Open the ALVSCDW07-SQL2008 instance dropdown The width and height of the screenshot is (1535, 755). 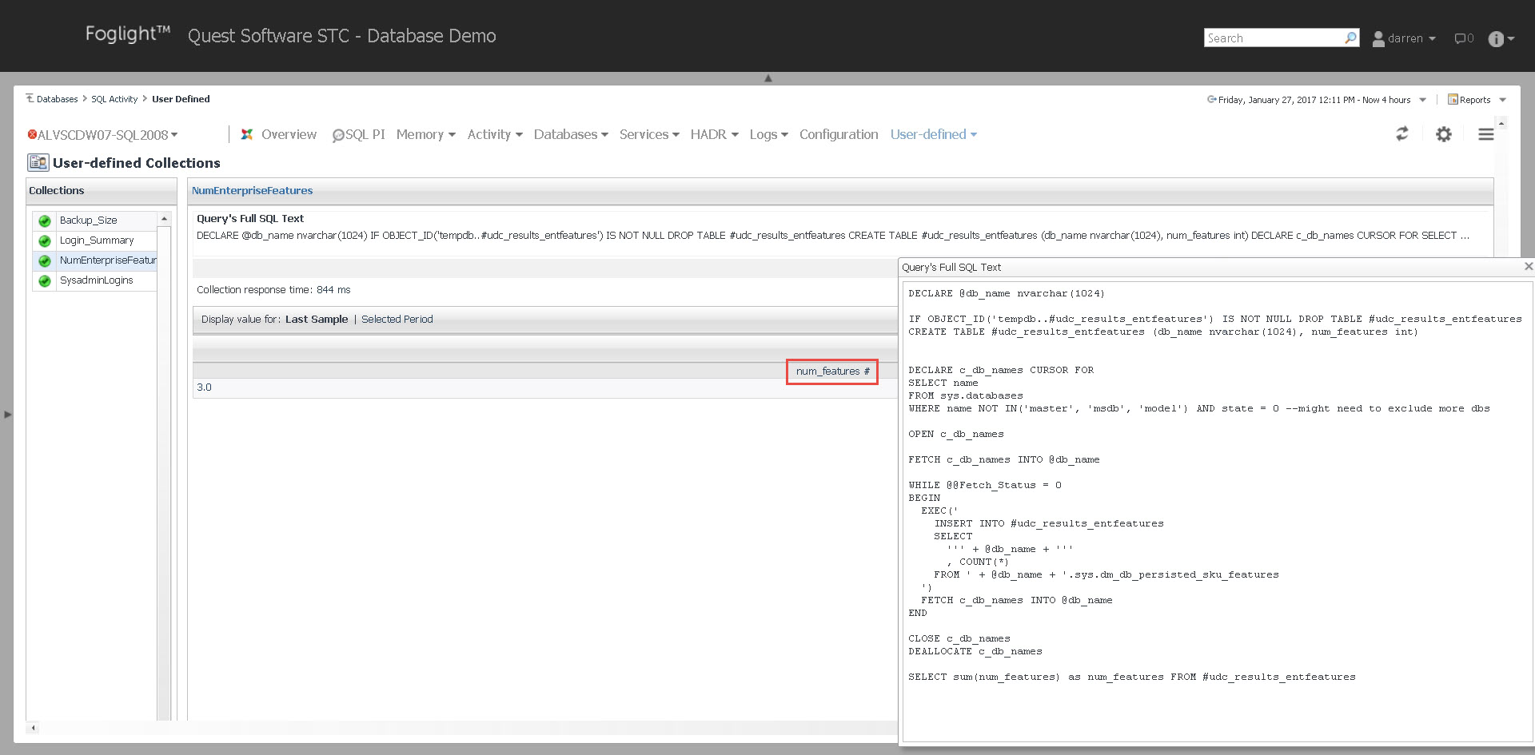(104, 135)
